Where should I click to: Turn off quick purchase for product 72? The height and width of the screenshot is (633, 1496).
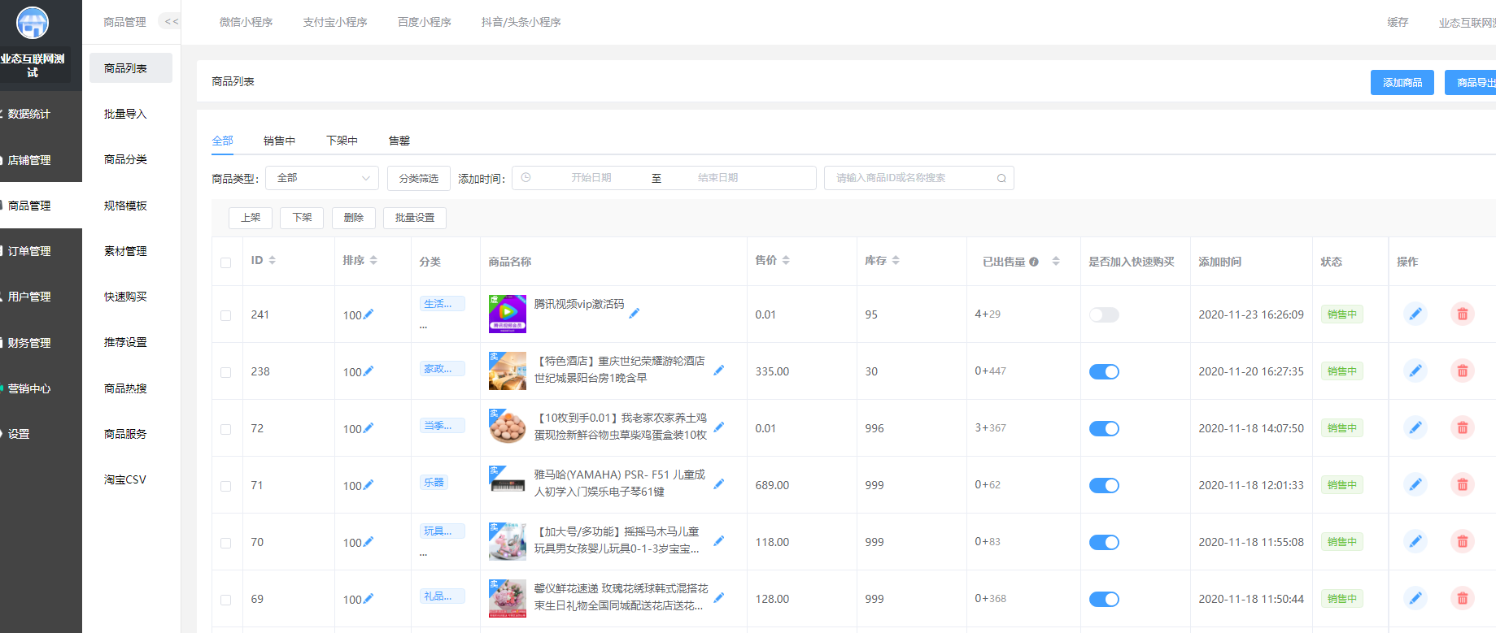pos(1104,428)
